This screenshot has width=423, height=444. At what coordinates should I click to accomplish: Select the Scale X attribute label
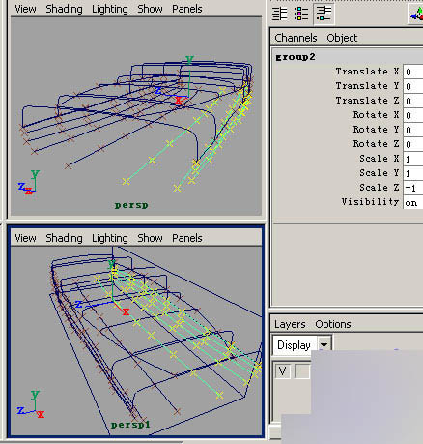[380, 159]
